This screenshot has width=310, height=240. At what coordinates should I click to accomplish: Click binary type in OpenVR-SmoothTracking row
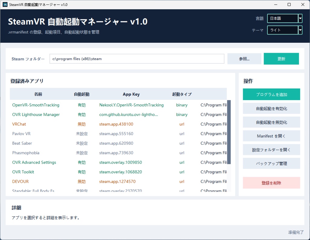(182, 105)
